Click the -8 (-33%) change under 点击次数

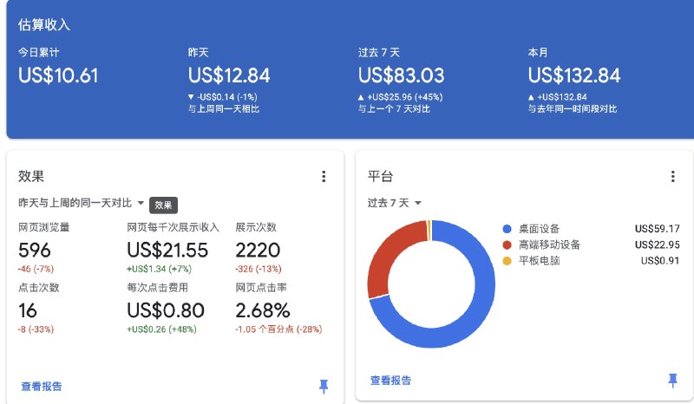pyautogui.click(x=36, y=329)
